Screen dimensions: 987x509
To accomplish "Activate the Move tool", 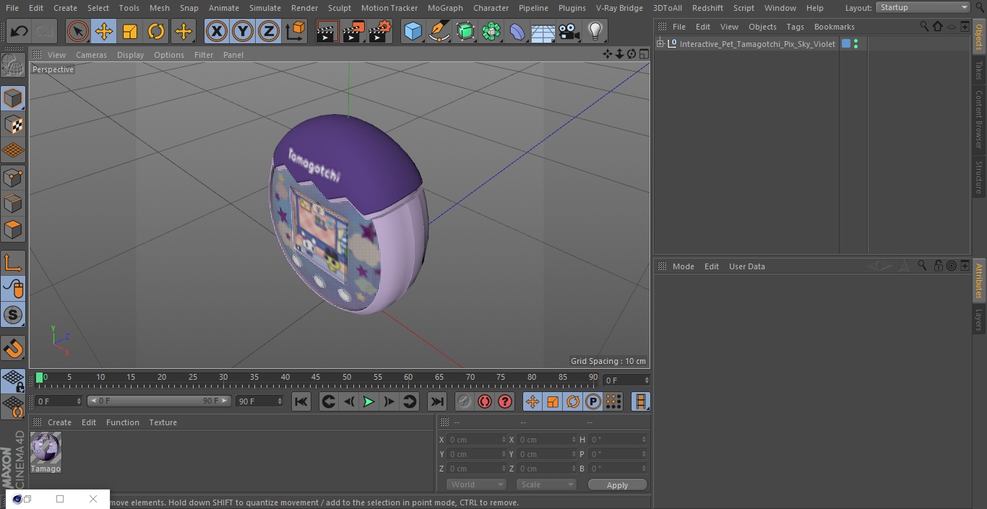I will click(x=104, y=31).
